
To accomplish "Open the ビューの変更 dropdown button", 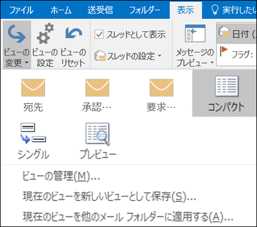I will coord(17,45).
